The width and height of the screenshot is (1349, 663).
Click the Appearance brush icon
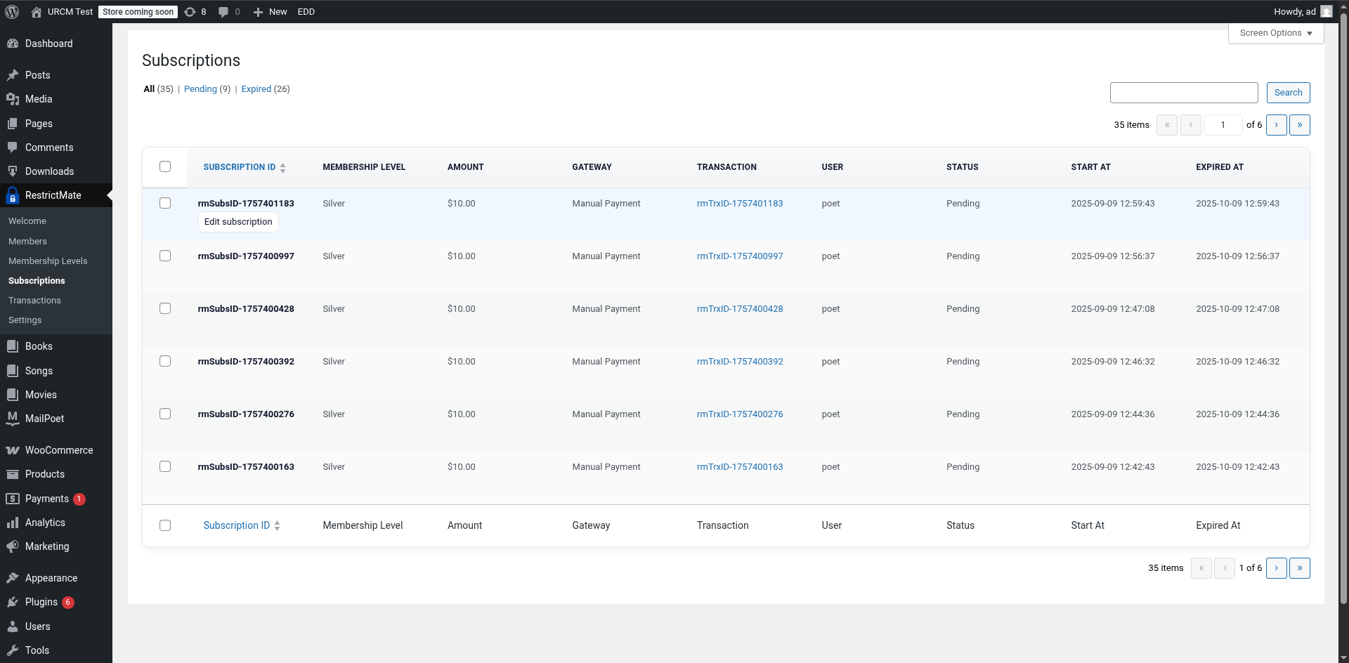tap(13, 578)
